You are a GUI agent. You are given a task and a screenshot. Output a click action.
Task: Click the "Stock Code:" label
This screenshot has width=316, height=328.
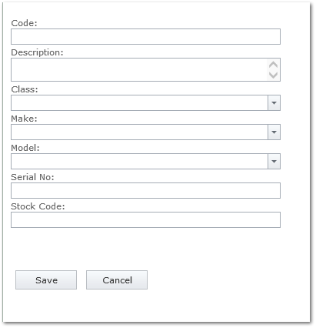tap(38, 206)
